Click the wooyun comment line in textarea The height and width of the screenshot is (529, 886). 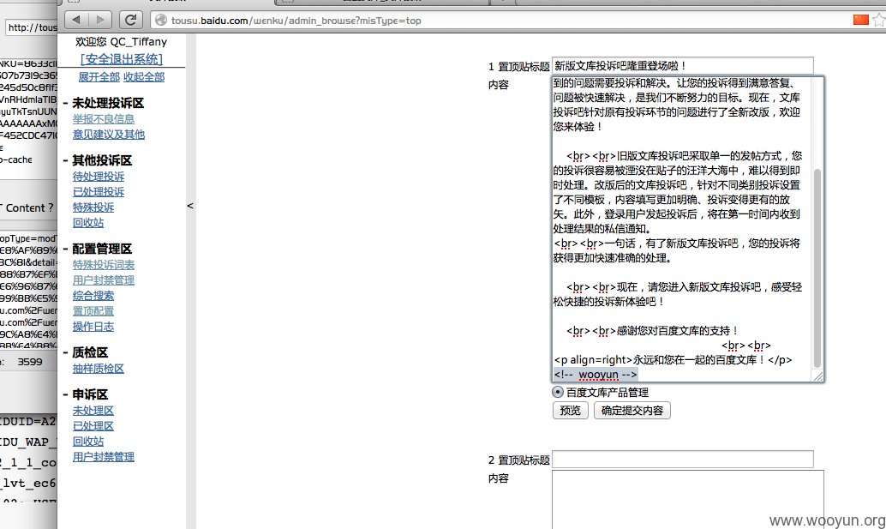[596, 375]
